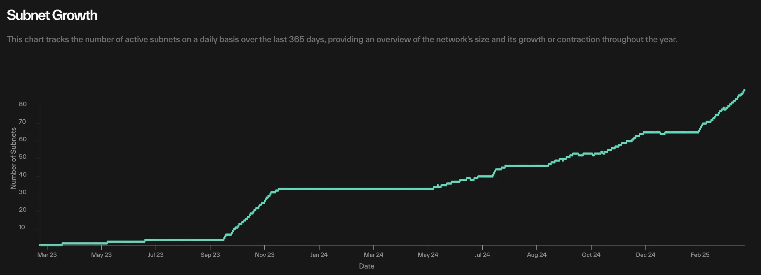Screen dimensions: 761x275
Task: Click the Number of Subnets axis label
Action: coord(13,158)
